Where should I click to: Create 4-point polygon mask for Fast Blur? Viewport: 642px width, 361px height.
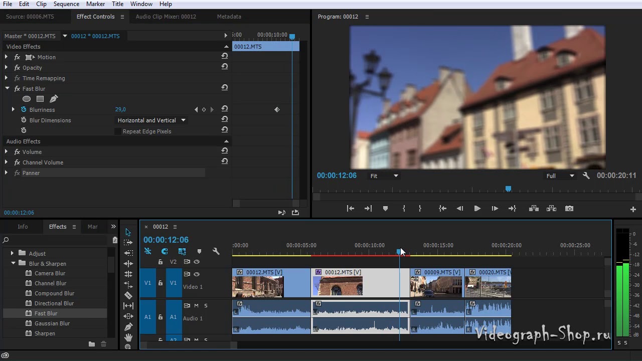pyautogui.click(x=40, y=99)
